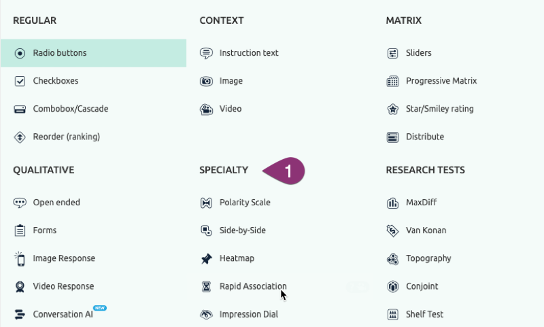Pick the Sliders question icon
This screenshot has width=544, height=327.
tap(392, 53)
